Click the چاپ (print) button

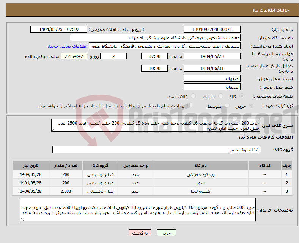[166, 233]
